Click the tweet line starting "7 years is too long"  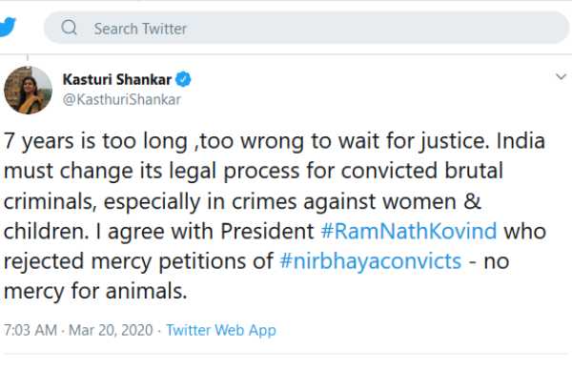[x=275, y=141]
